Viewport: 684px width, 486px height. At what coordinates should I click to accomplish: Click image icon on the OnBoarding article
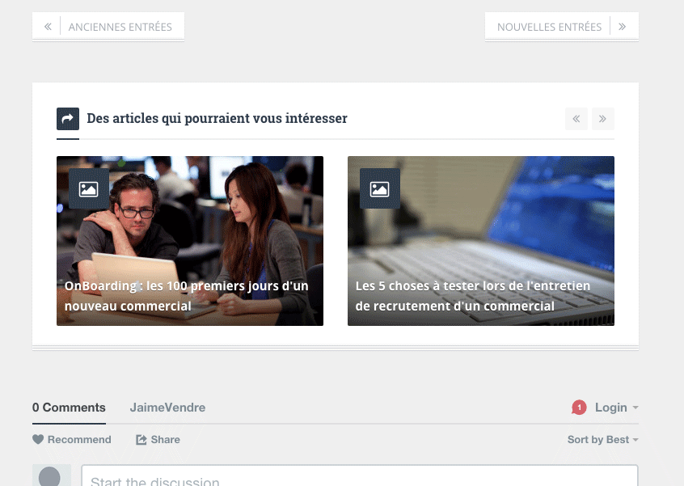click(89, 189)
